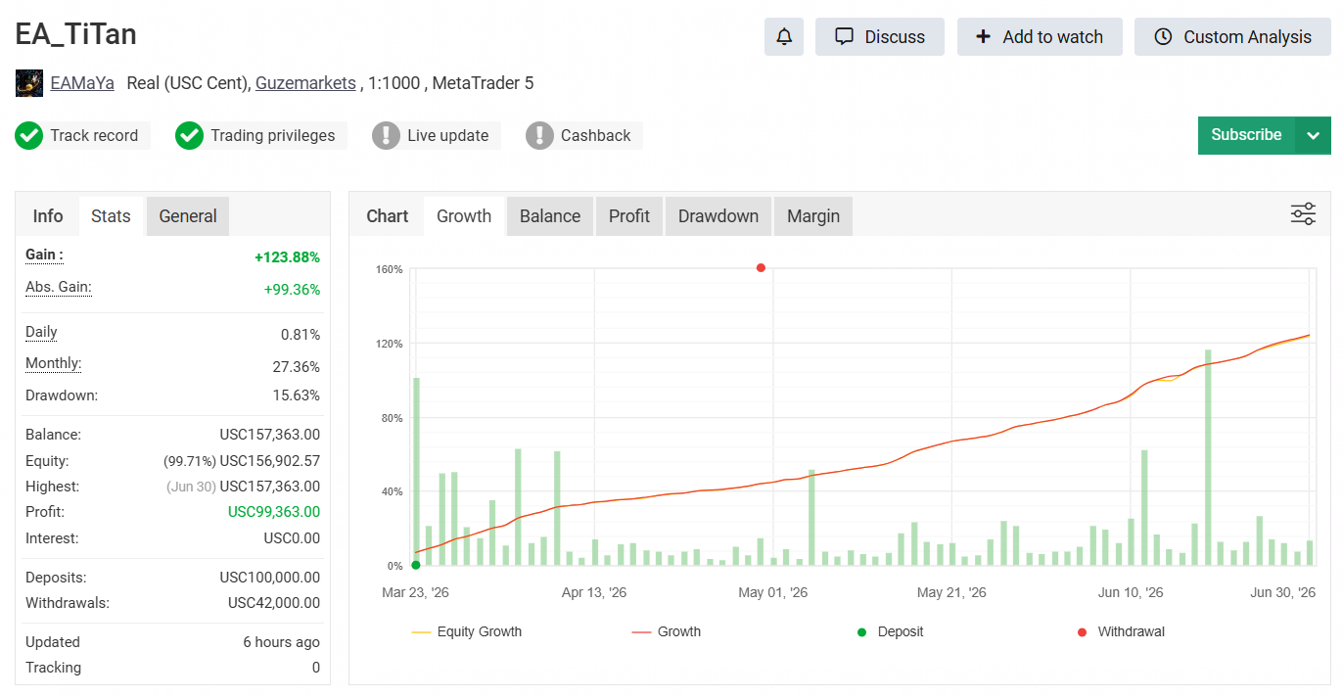Switch to the General tab
1343x697 pixels.
coord(188,216)
